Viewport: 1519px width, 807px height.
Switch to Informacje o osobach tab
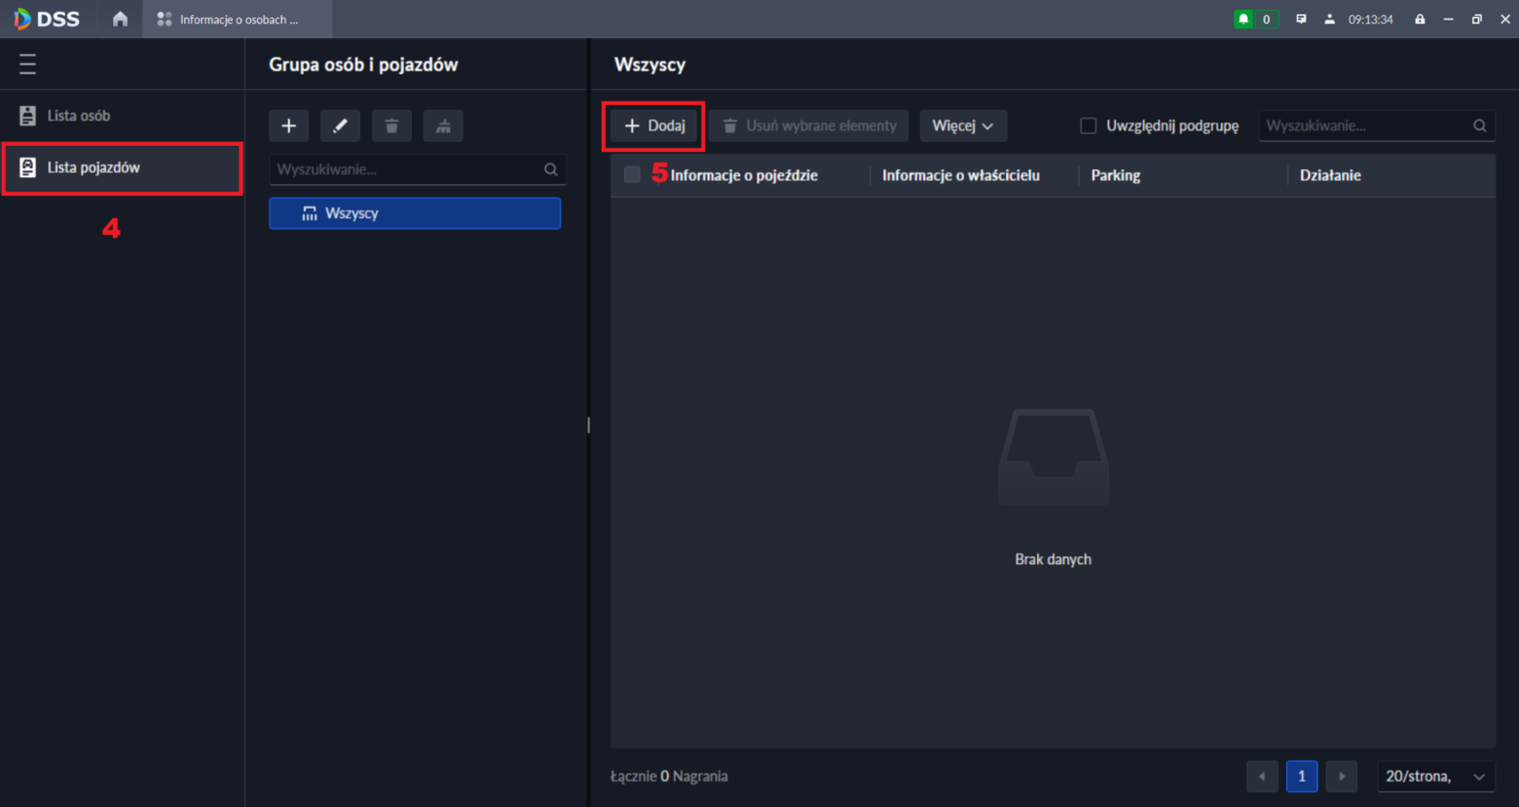click(x=237, y=19)
